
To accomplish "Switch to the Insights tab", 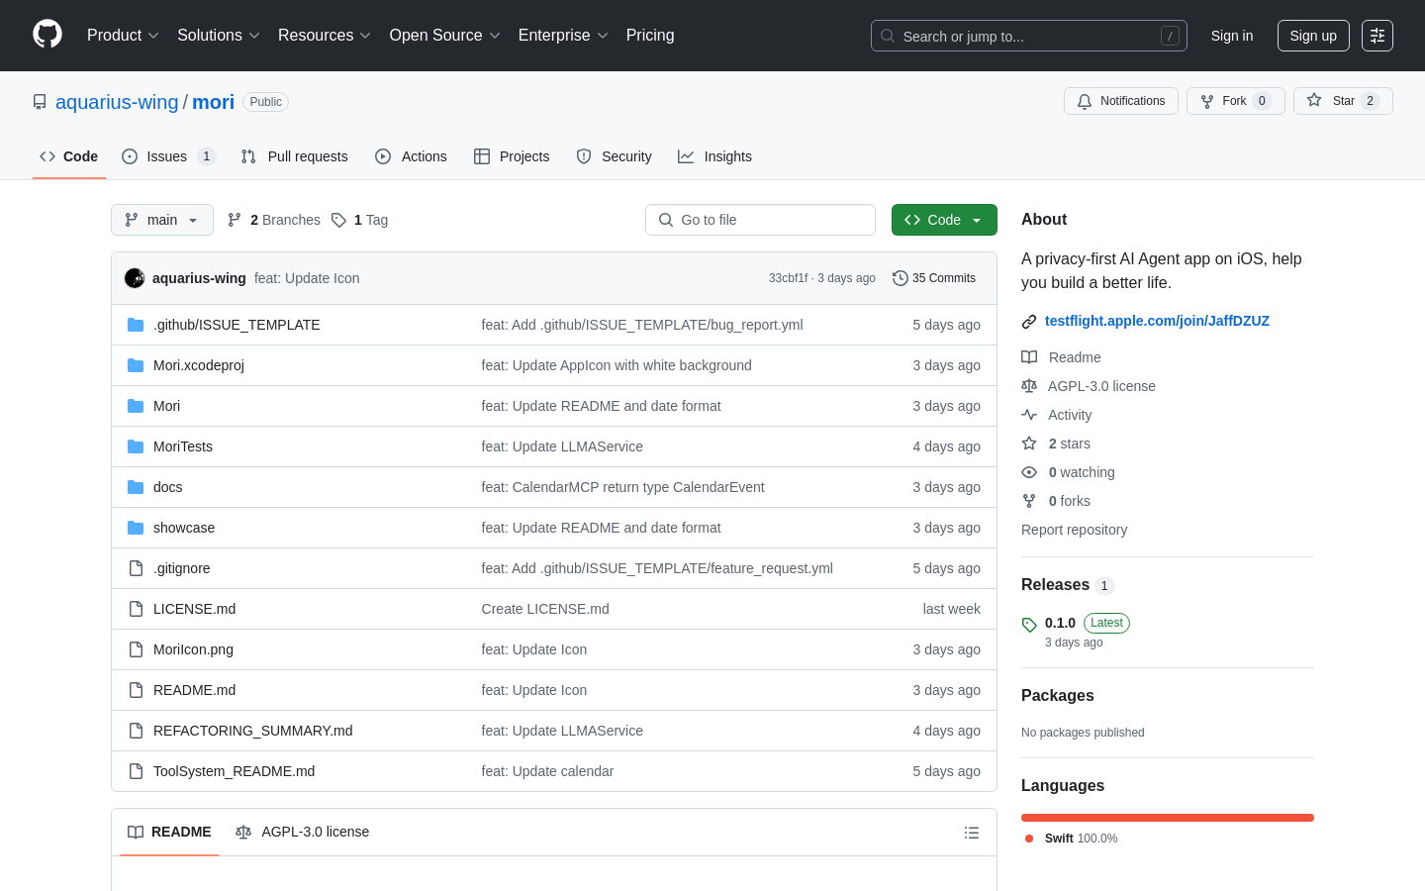I will (x=715, y=156).
